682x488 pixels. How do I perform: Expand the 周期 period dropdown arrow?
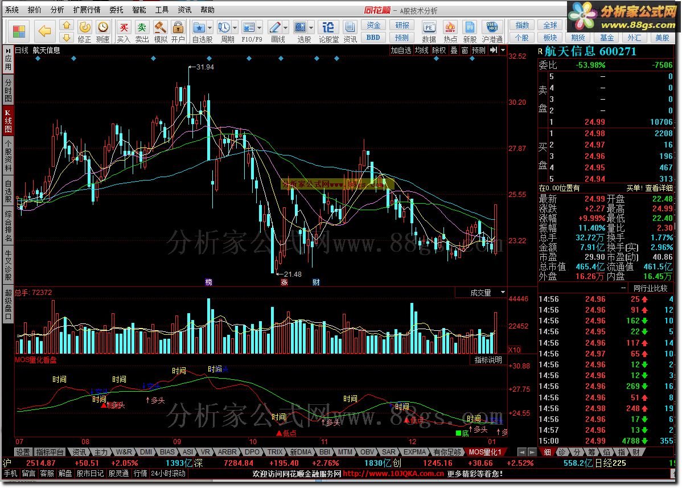235,28
